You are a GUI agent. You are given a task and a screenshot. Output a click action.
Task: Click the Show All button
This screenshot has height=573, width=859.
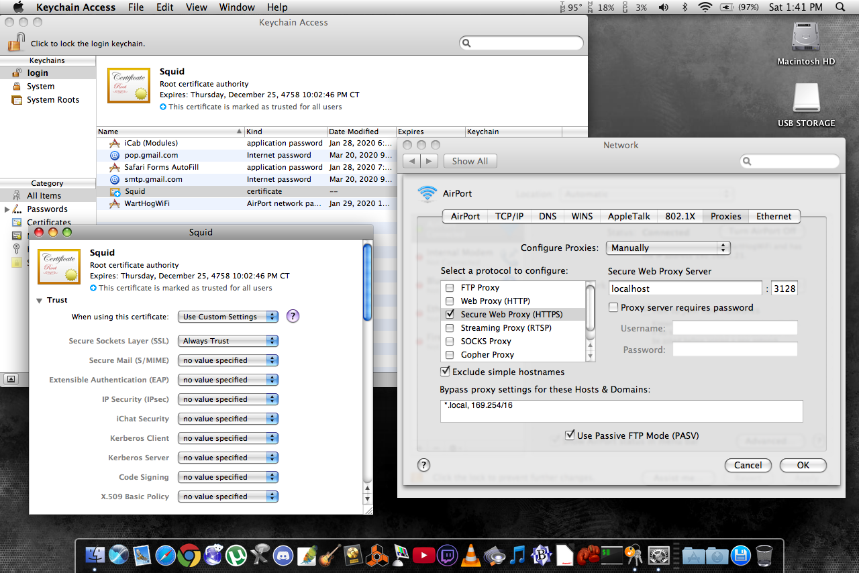pyautogui.click(x=469, y=161)
